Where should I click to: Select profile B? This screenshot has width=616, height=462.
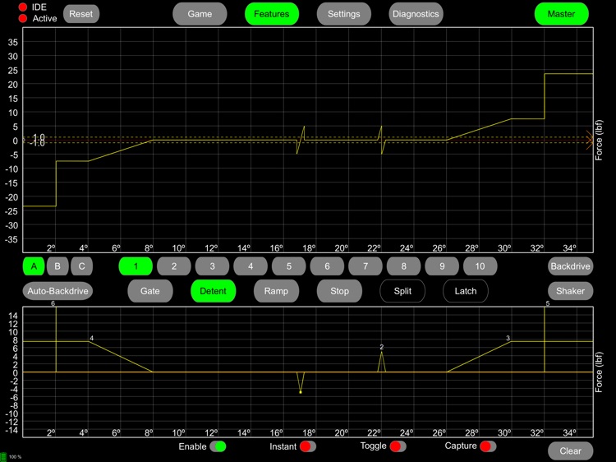[x=57, y=266]
